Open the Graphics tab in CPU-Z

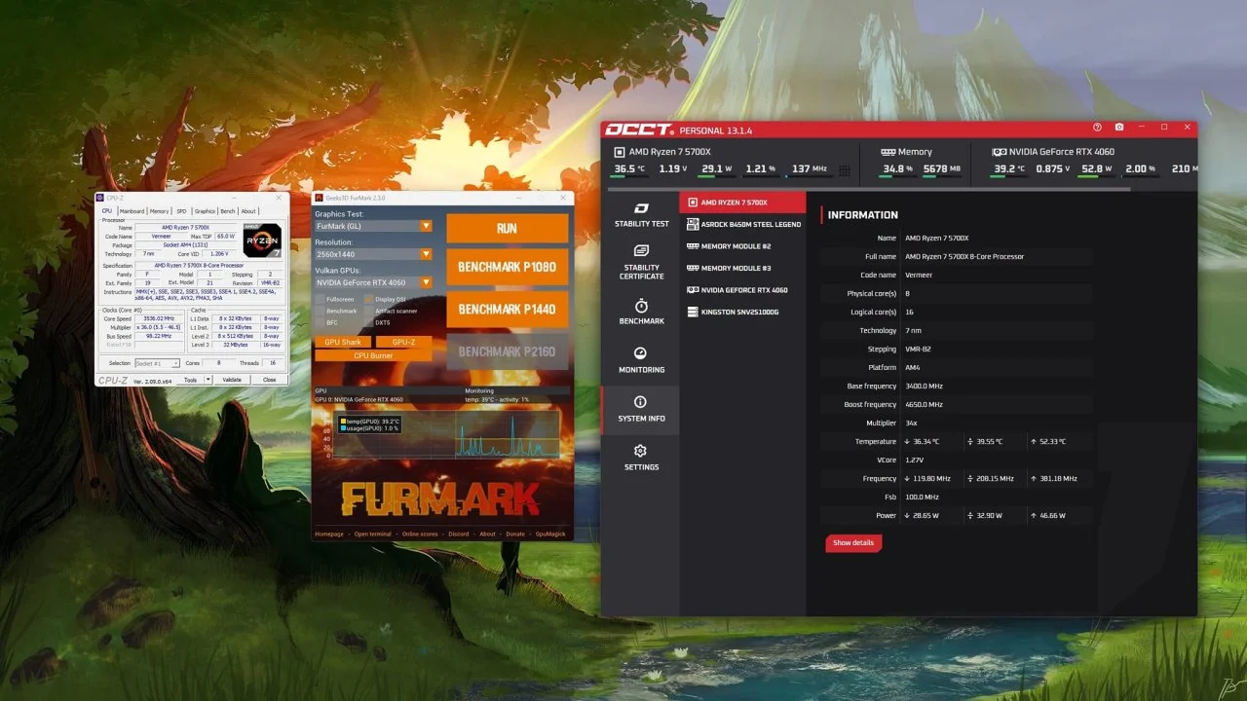[x=205, y=211]
